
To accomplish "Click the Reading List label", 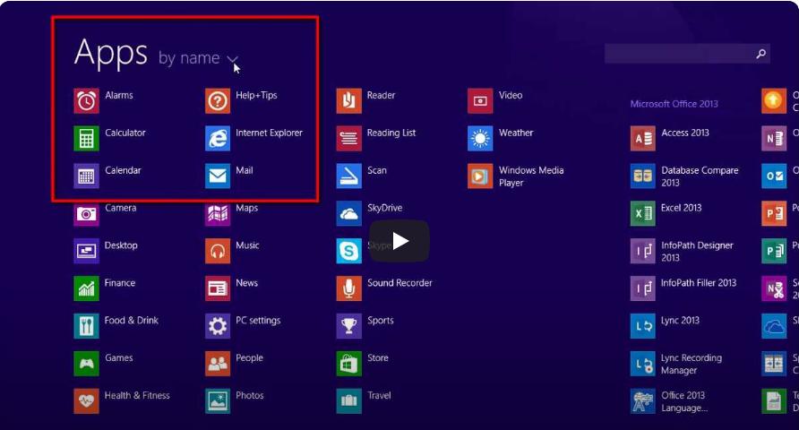I will 391,133.
